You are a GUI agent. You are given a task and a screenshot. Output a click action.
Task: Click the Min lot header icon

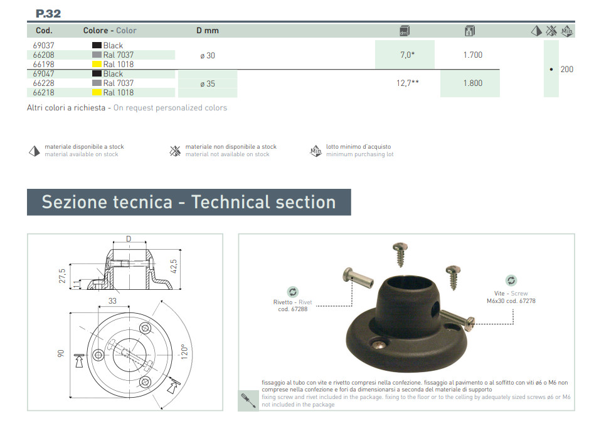click(566, 31)
